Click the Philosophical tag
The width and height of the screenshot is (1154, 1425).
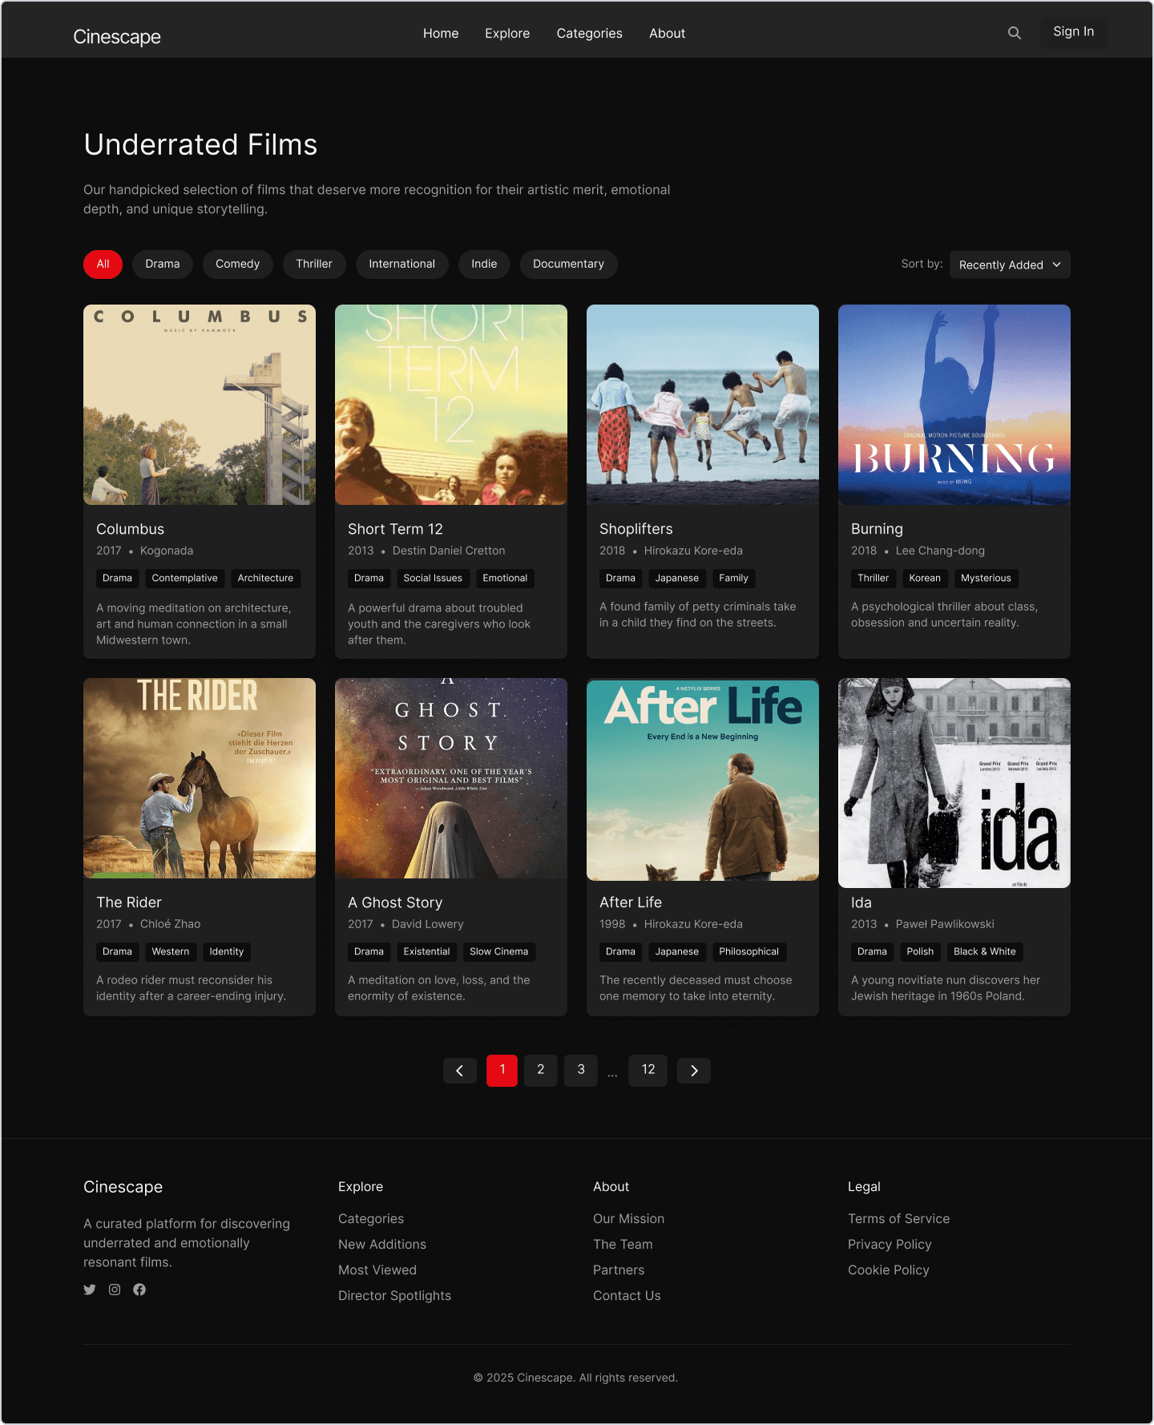click(749, 952)
